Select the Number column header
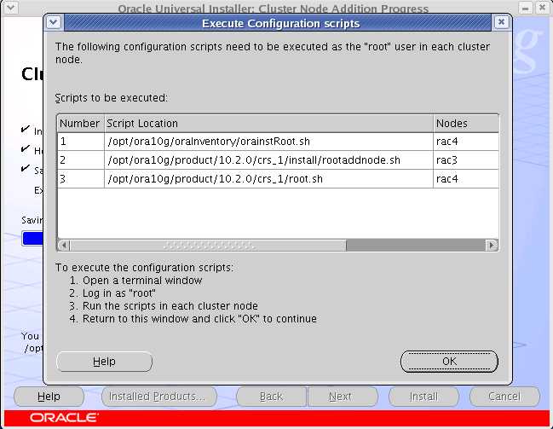This screenshot has height=429, width=553. 81,124
